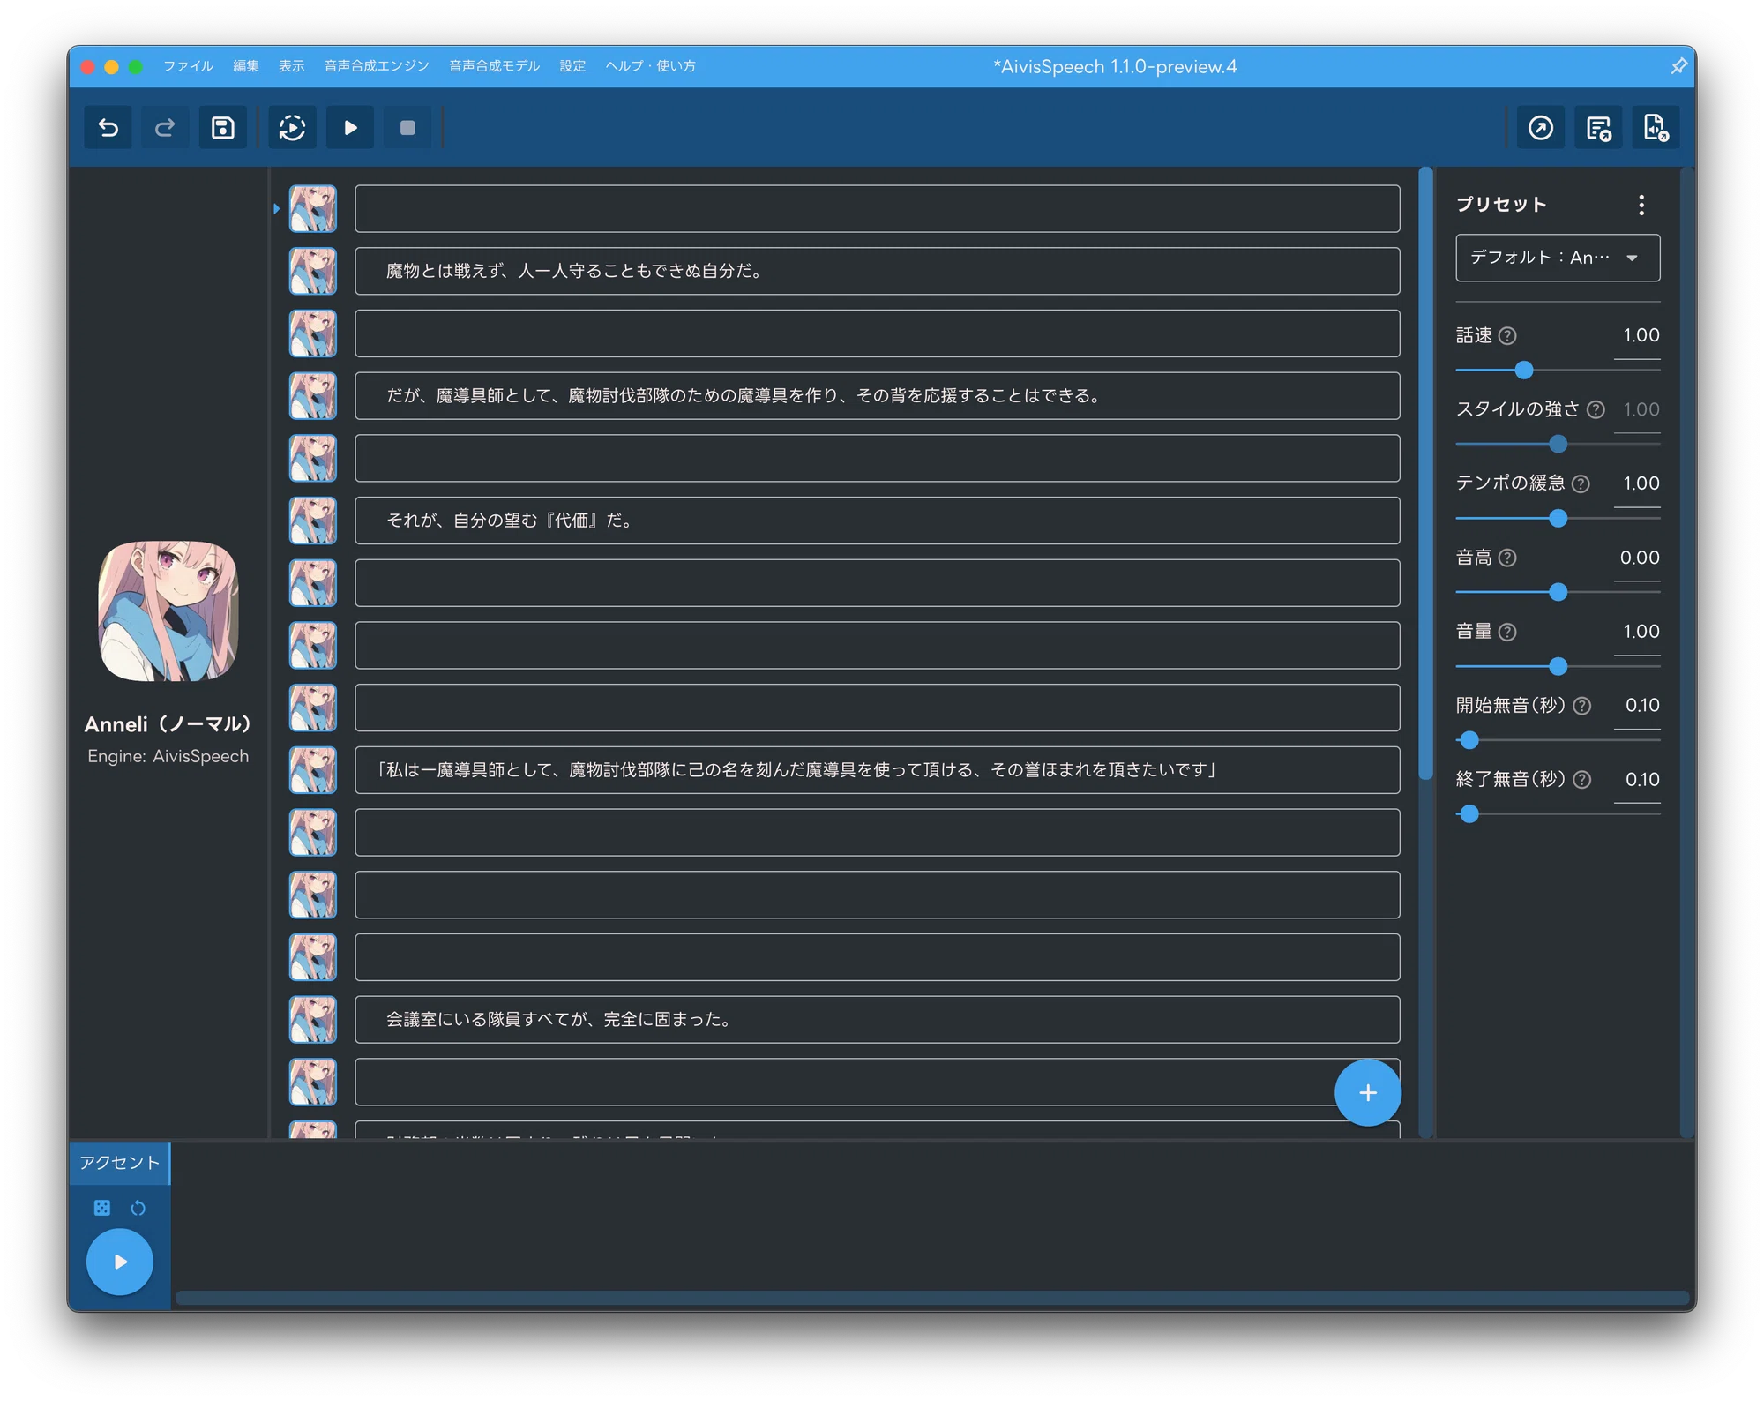Screen dimensions: 1764x1401
Task: Click the dice randomize icon in accent panel
Action: 102,1208
